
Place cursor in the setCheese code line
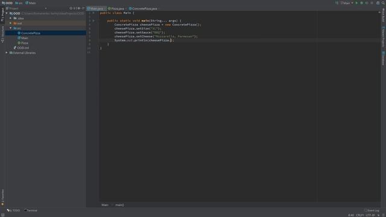156,36
